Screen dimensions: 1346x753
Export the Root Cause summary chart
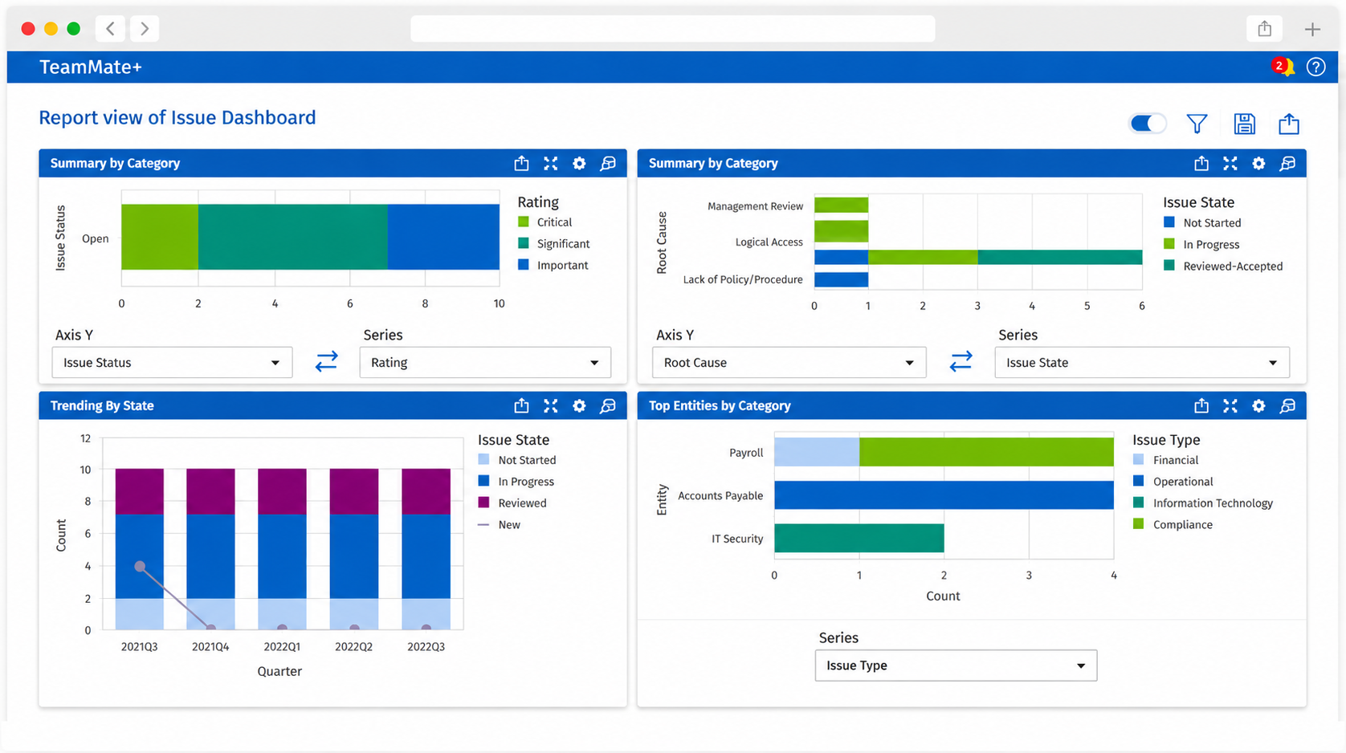tap(1201, 163)
